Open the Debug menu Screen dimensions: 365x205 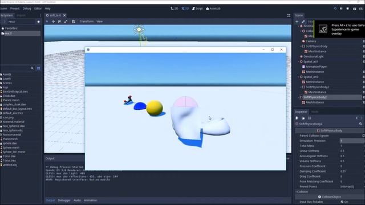coord(27,9)
